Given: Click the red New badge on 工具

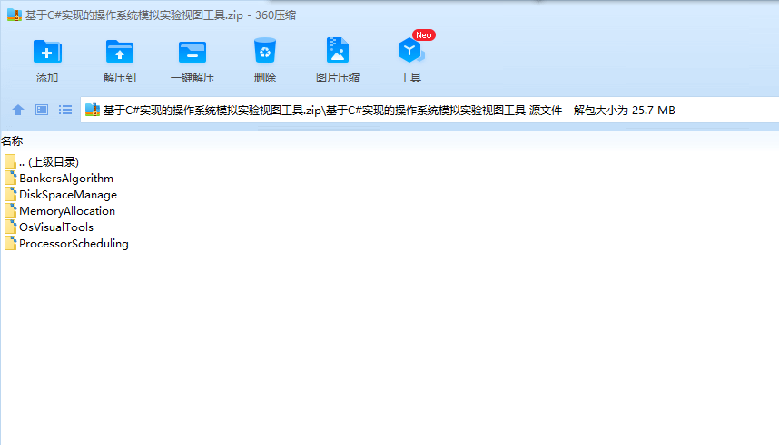Looking at the screenshot, I should [x=424, y=34].
